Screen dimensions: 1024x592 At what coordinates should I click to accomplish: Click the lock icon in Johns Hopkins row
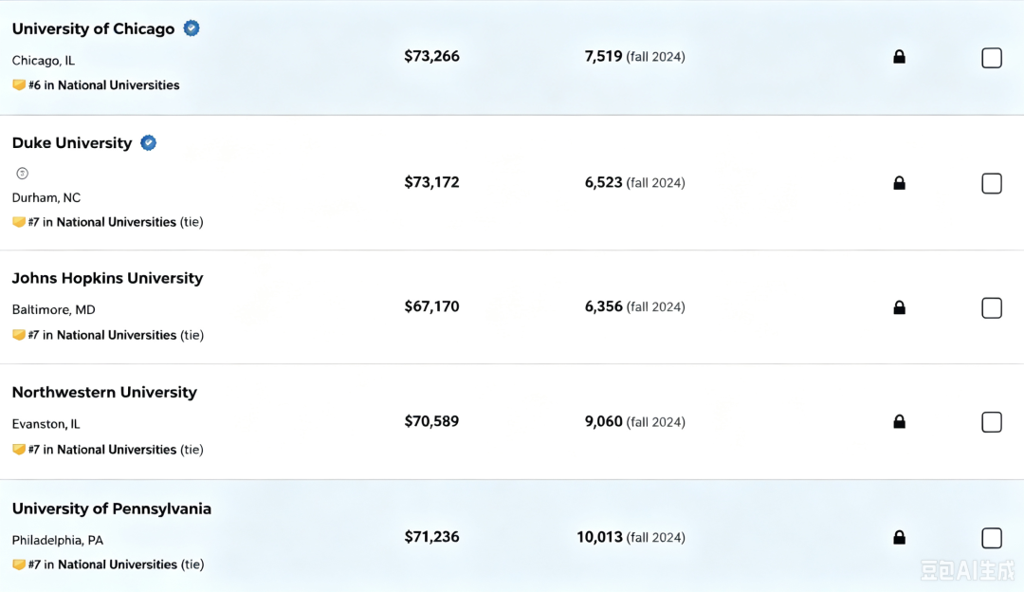pyautogui.click(x=899, y=307)
